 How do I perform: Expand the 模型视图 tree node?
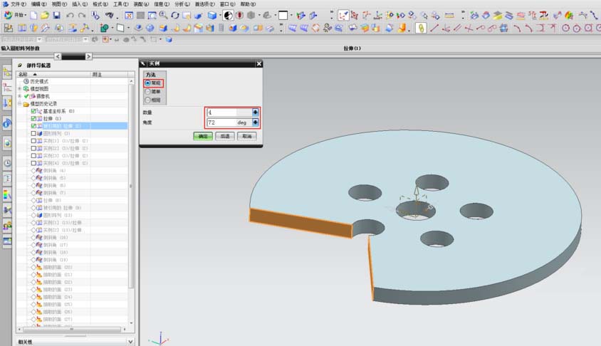click(19, 89)
